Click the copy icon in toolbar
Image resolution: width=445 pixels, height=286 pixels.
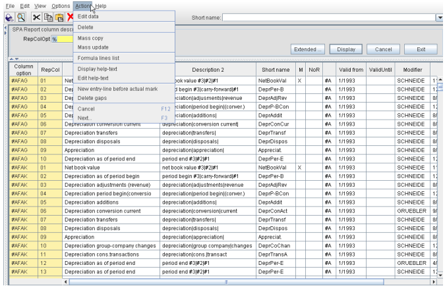48,18
